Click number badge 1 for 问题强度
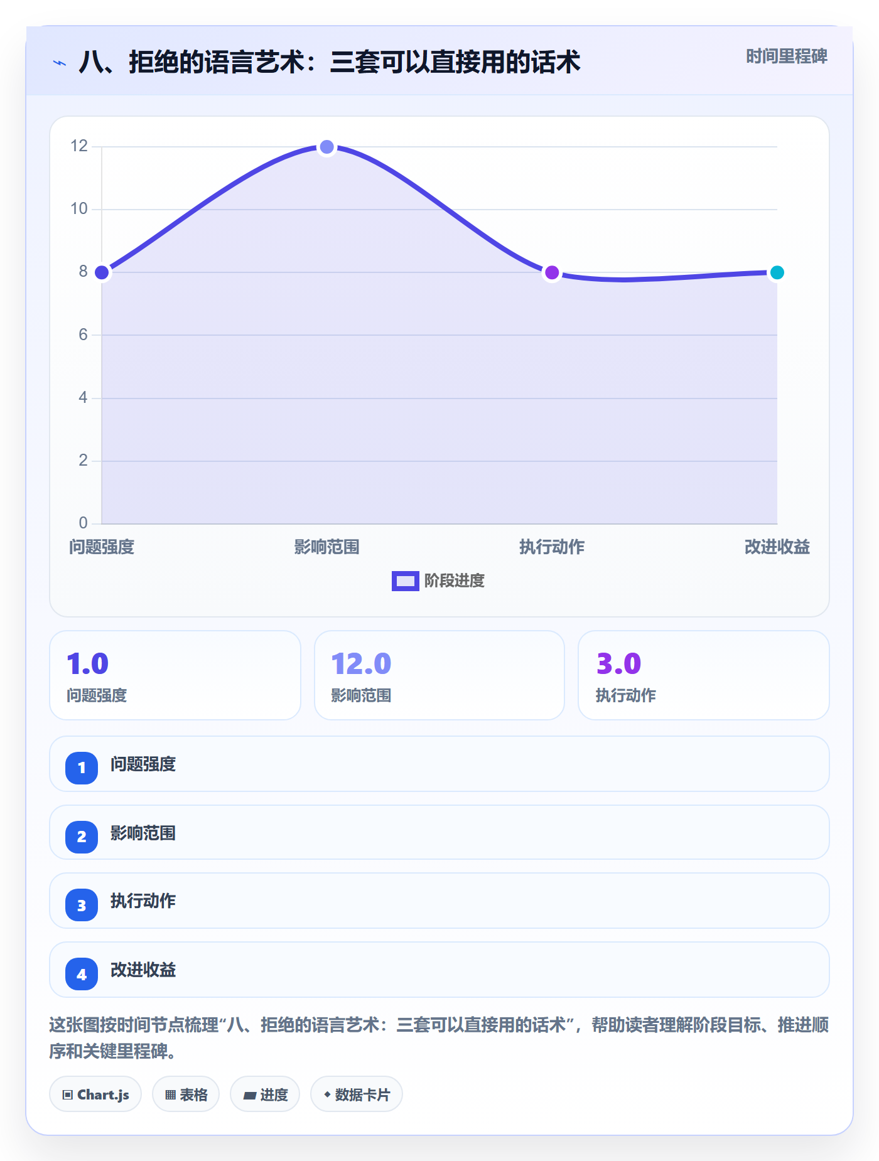 tap(82, 768)
